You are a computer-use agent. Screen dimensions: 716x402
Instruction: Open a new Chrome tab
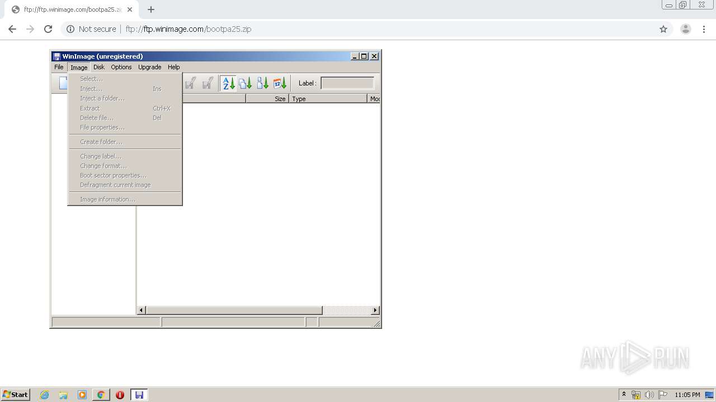pyautogui.click(x=151, y=9)
